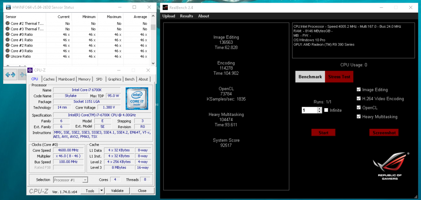Click the Core #1 Ratio sensor icon
This screenshot has height=200, width=421.
coord(7,40)
